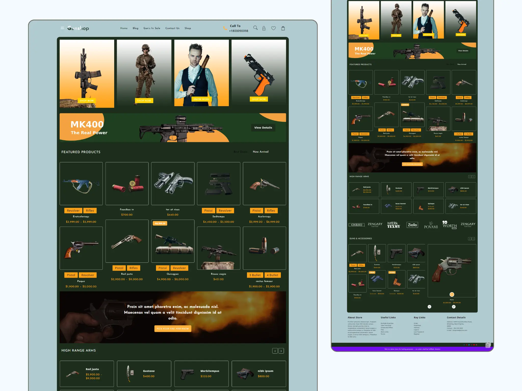Click the Know More button on suited man image

pyautogui.click(x=201, y=99)
